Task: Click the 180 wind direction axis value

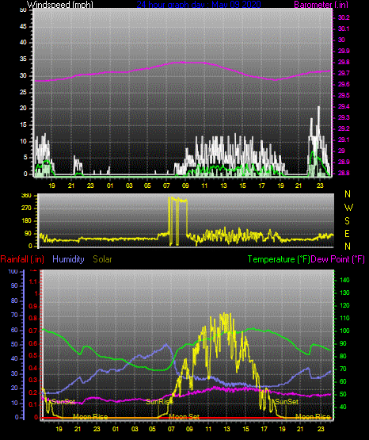Action: point(26,221)
